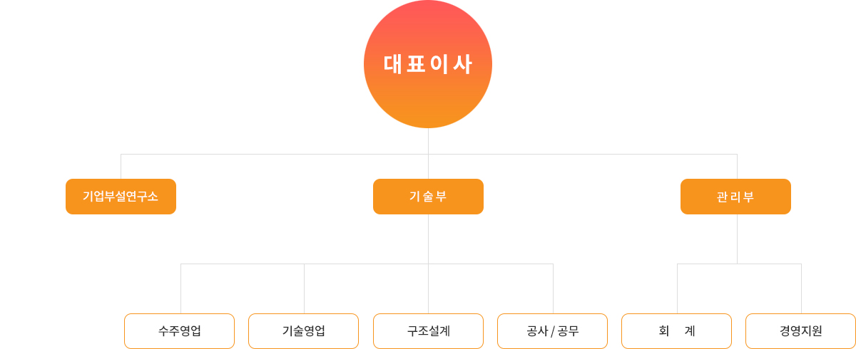Click the 공사 / 공무 text label
Viewport: 856px width, 349px height.
[552, 331]
